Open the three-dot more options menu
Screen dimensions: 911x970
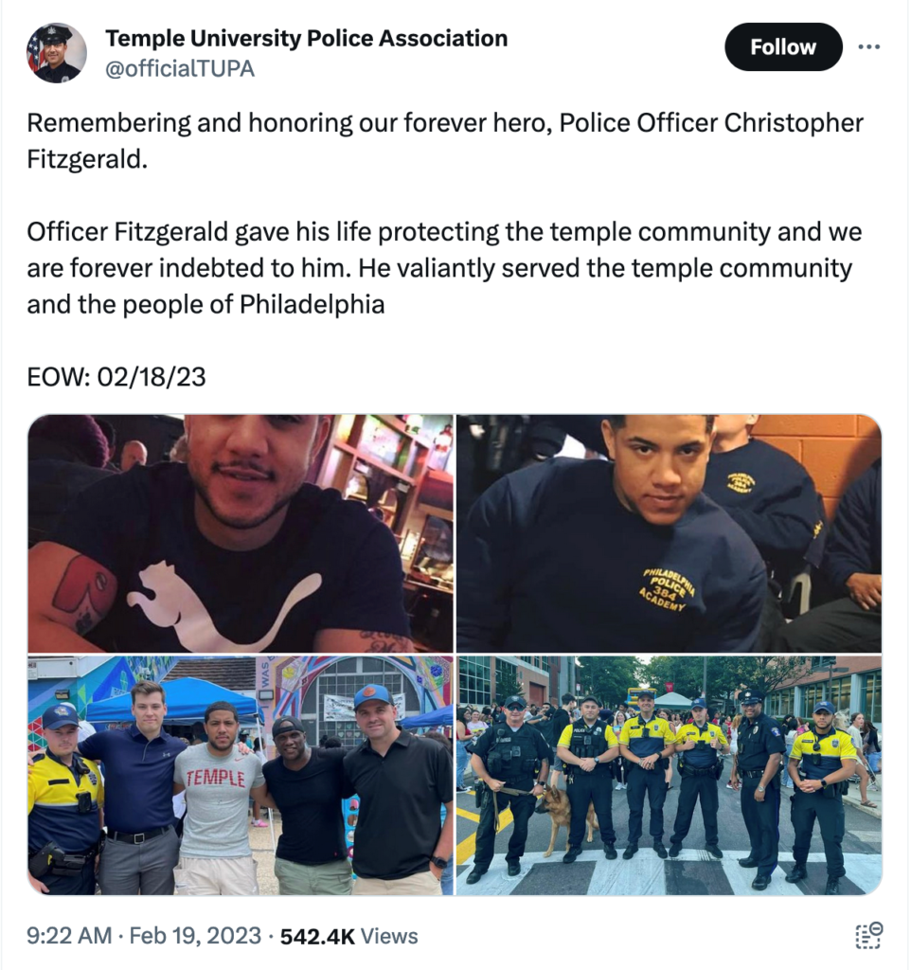[869, 47]
